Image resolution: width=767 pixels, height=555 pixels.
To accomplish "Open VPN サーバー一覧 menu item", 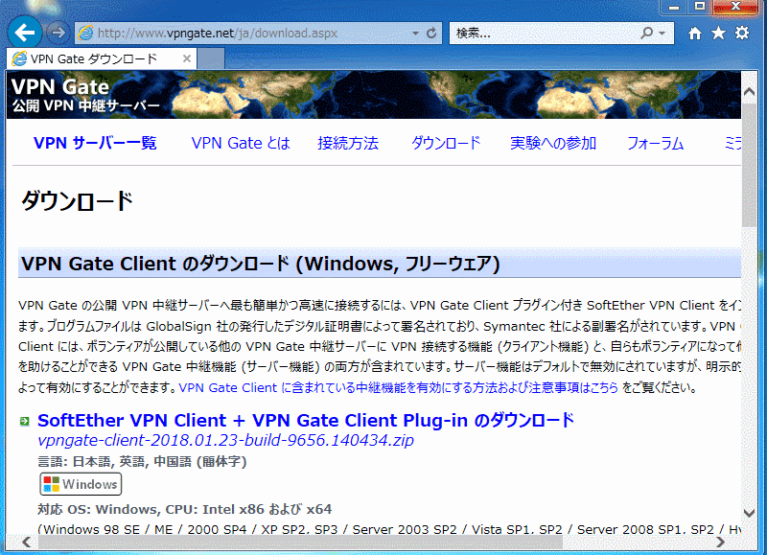I will pos(95,143).
